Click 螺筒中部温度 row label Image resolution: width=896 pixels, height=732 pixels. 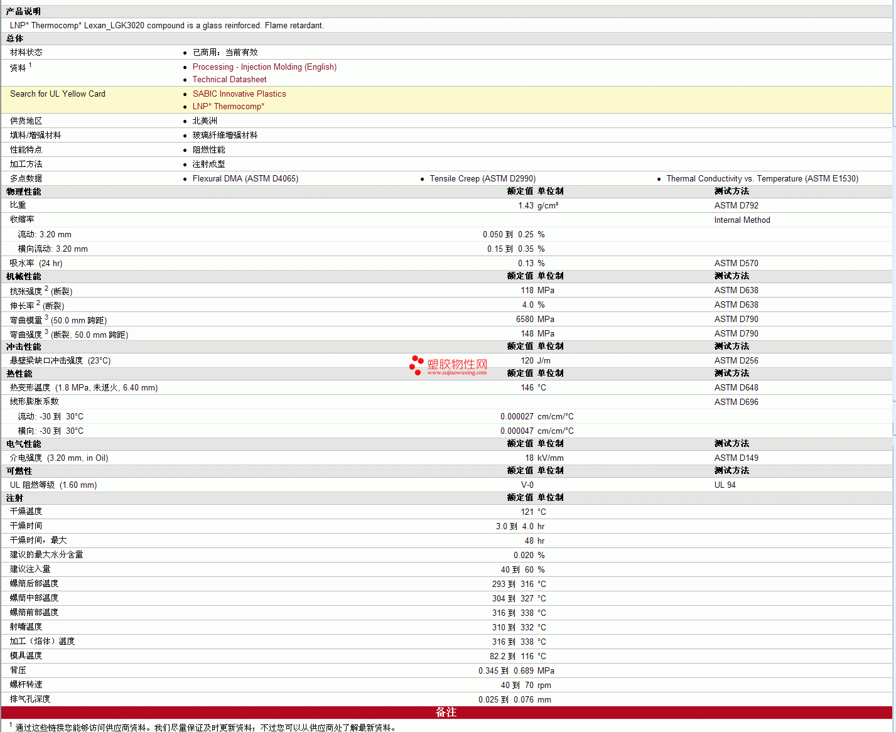34,598
